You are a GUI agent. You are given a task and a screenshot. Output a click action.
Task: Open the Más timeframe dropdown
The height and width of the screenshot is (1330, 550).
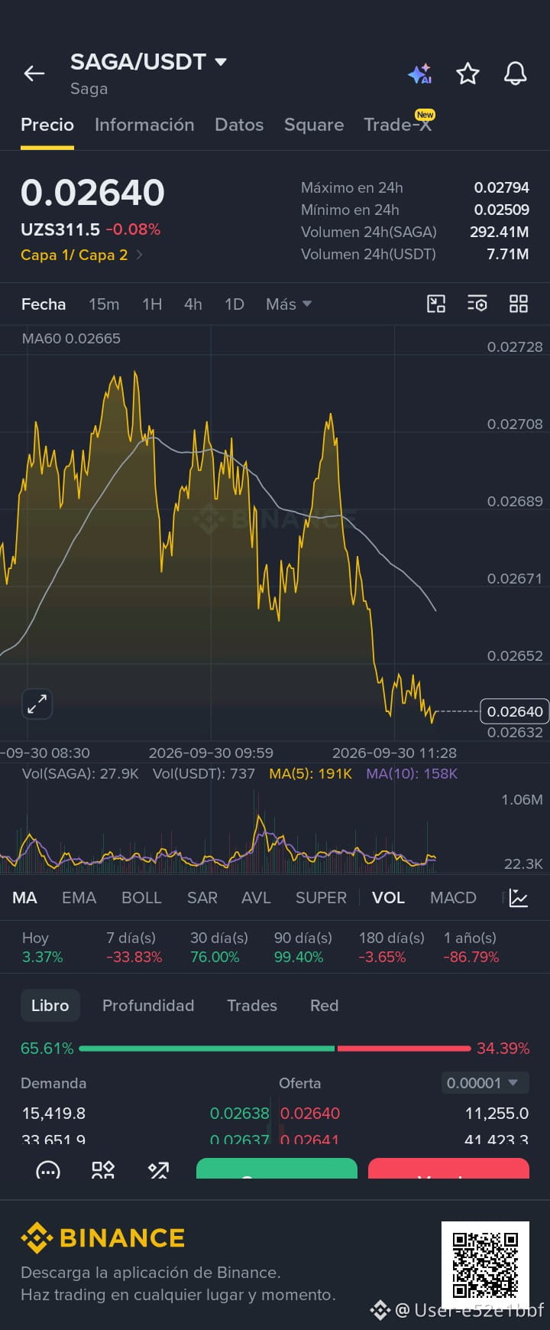[x=289, y=304]
